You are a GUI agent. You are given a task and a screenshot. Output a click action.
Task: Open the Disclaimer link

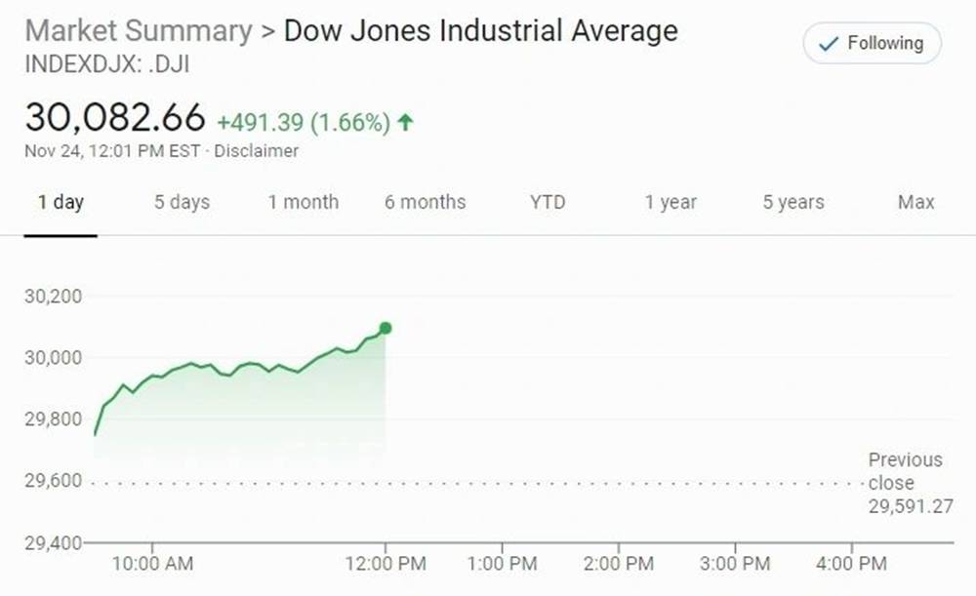tap(257, 151)
